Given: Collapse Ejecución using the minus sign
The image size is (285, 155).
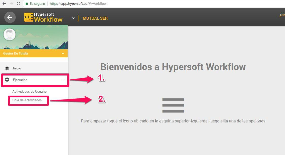Looking at the screenshot, I should pos(63,80).
